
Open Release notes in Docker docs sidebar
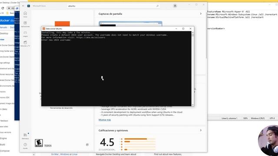[4, 127]
